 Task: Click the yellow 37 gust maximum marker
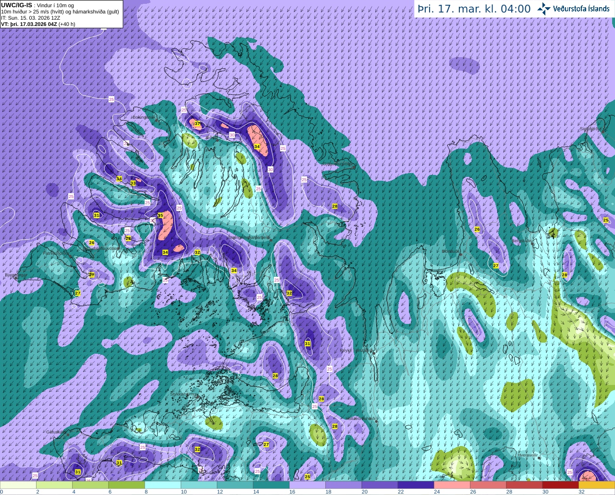197,124
